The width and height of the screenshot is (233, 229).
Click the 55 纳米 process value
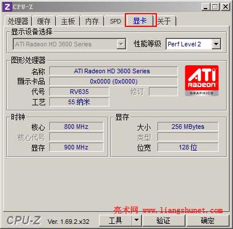coord(79,102)
